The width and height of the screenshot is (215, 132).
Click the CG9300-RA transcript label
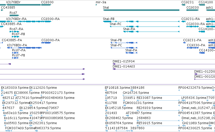tap(50, 19)
